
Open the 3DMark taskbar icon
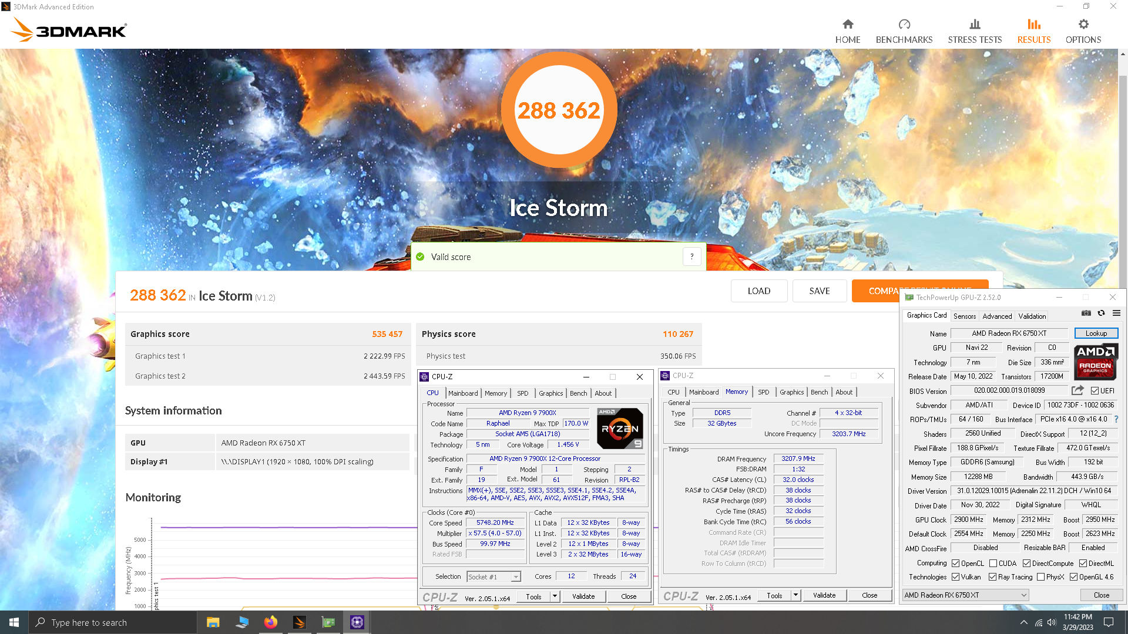click(x=299, y=622)
